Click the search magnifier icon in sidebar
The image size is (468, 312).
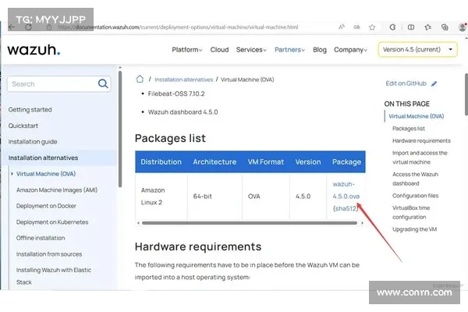click(103, 84)
